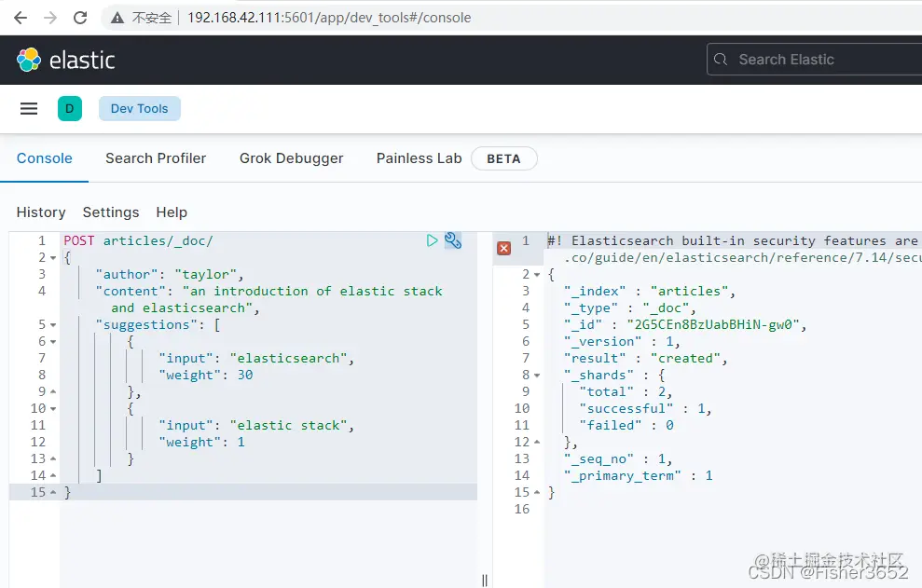Toggle the fold arrow at response line 12
Viewport: 922px width, 588px height.
[537, 443]
